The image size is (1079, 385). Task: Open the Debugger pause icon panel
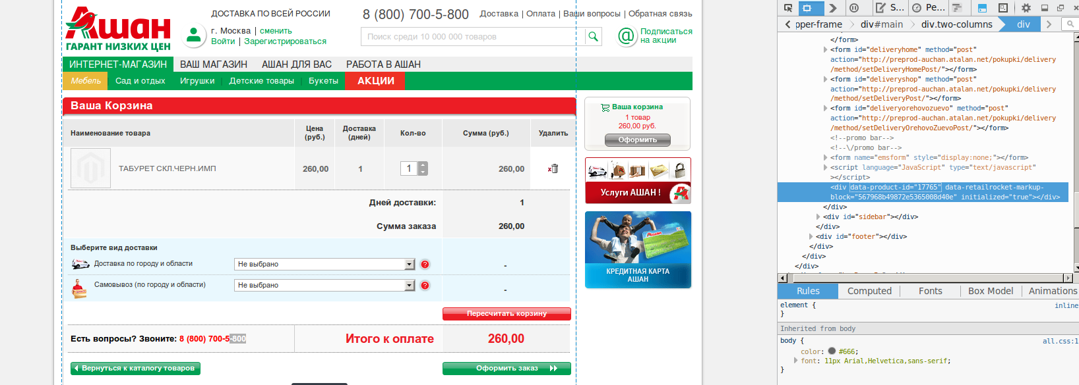(x=854, y=8)
